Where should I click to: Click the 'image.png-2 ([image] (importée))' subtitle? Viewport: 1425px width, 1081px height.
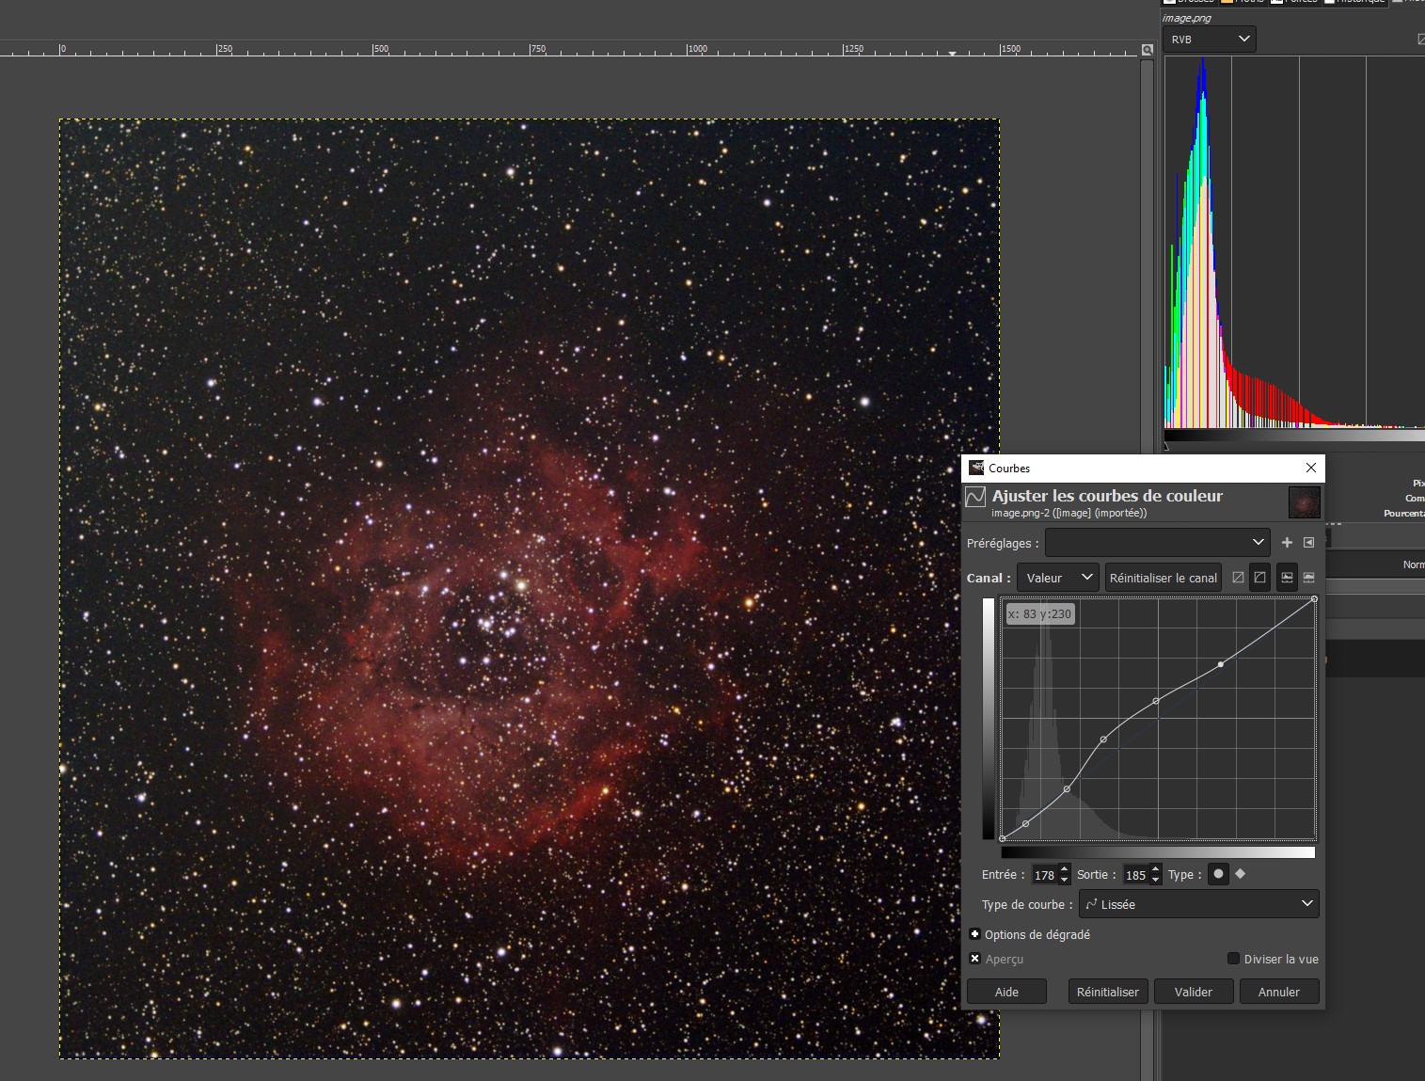pyautogui.click(x=1069, y=513)
